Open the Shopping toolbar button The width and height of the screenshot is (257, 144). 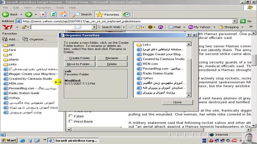coord(229,27)
